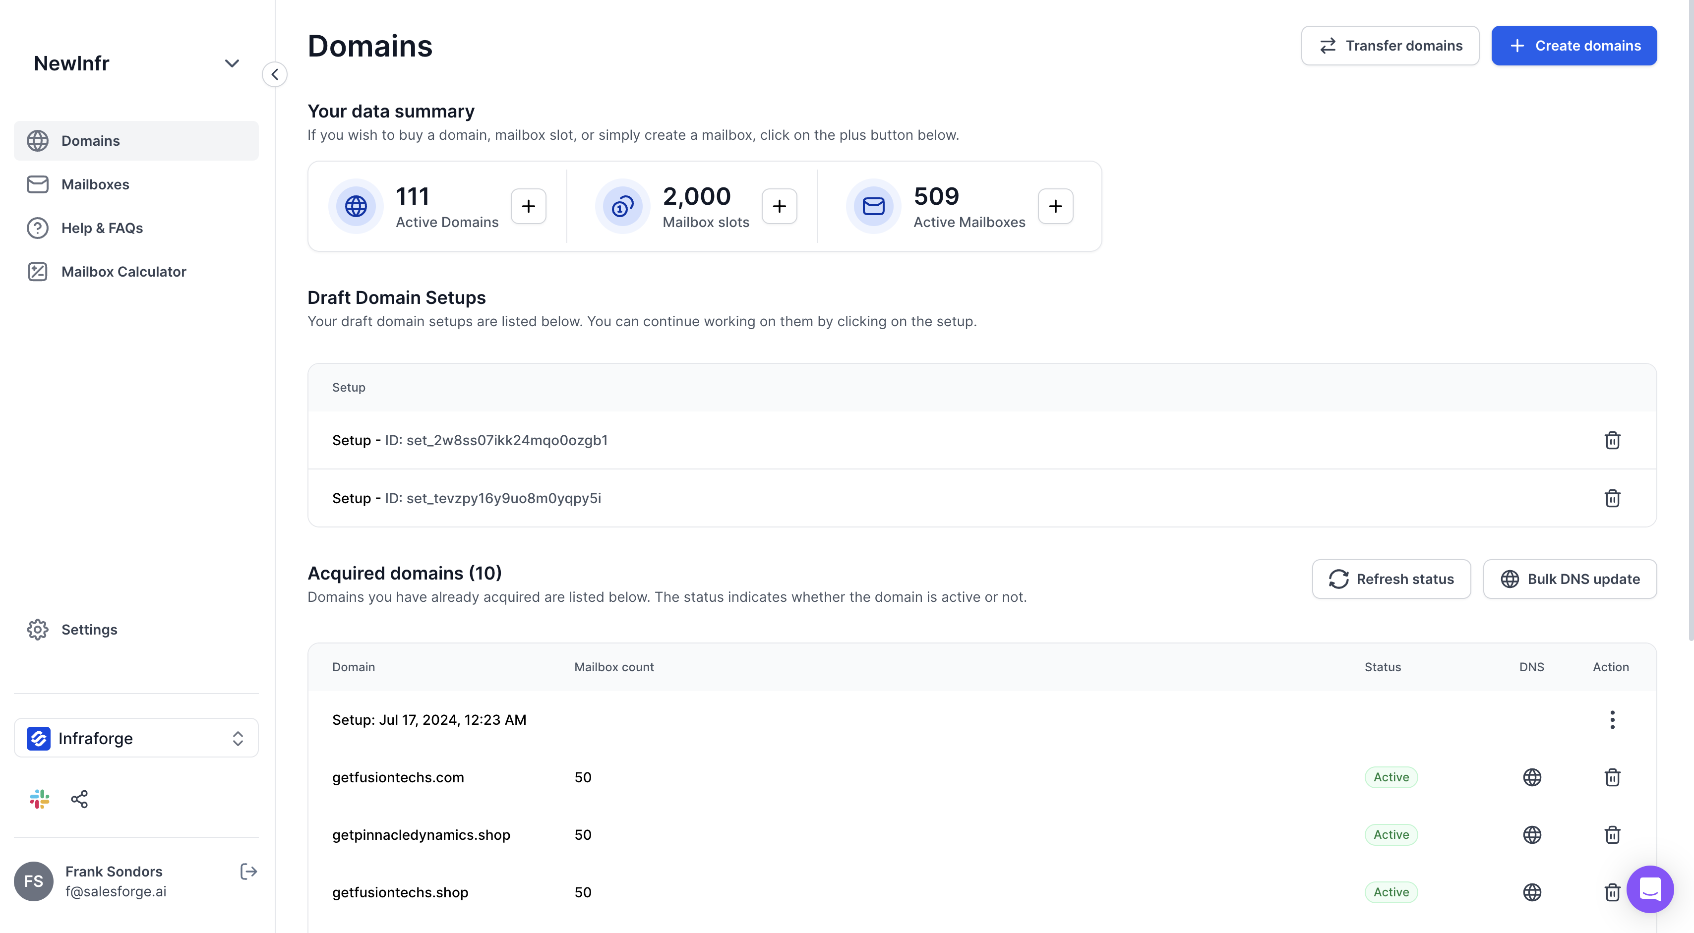
Task: Open DNS settings for getfusiontechs.com
Action: coord(1532,777)
